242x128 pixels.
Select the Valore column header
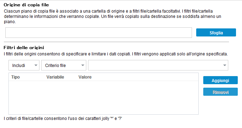85,77
